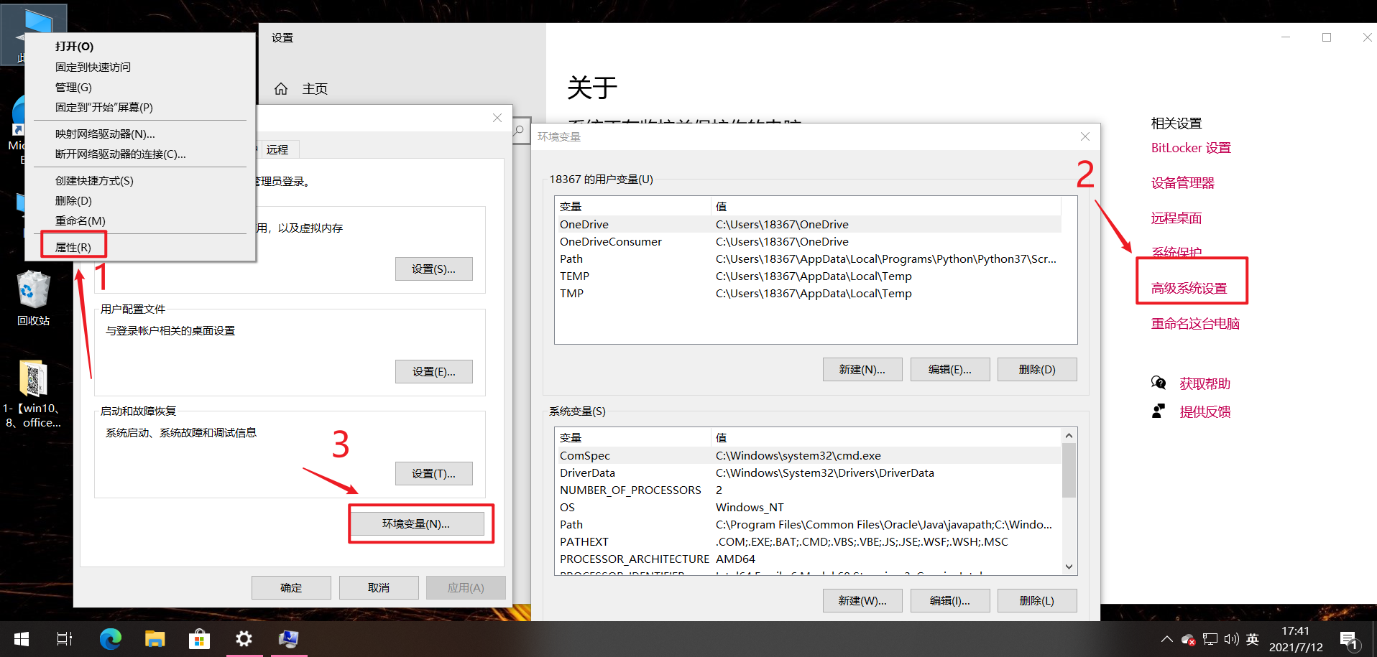The width and height of the screenshot is (1377, 657).
Task: Choose 固定到快速访问 in the context menu
Action: 140,67
